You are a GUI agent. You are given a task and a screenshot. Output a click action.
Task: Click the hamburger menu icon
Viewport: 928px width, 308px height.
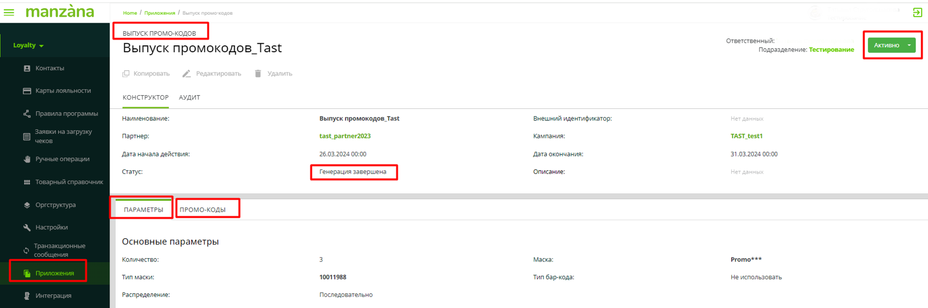(x=9, y=12)
